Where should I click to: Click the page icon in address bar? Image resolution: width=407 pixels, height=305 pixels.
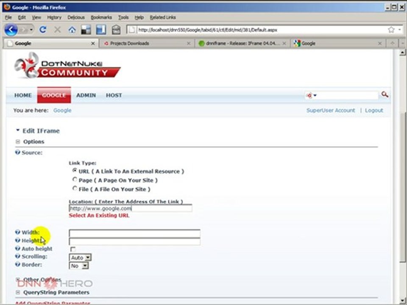point(132,30)
